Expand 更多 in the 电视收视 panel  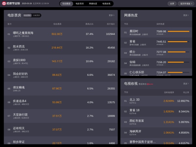click(186, 84)
